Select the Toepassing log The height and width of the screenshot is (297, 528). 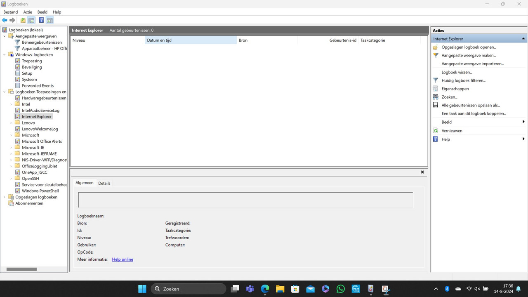32,61
